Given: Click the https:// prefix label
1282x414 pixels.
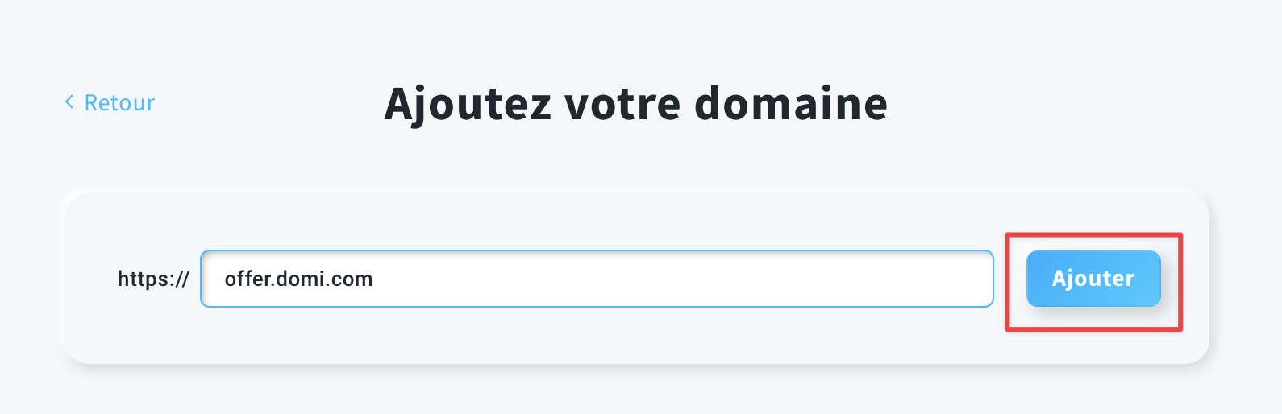Looking at the screenshot, I should coord(153,279).
